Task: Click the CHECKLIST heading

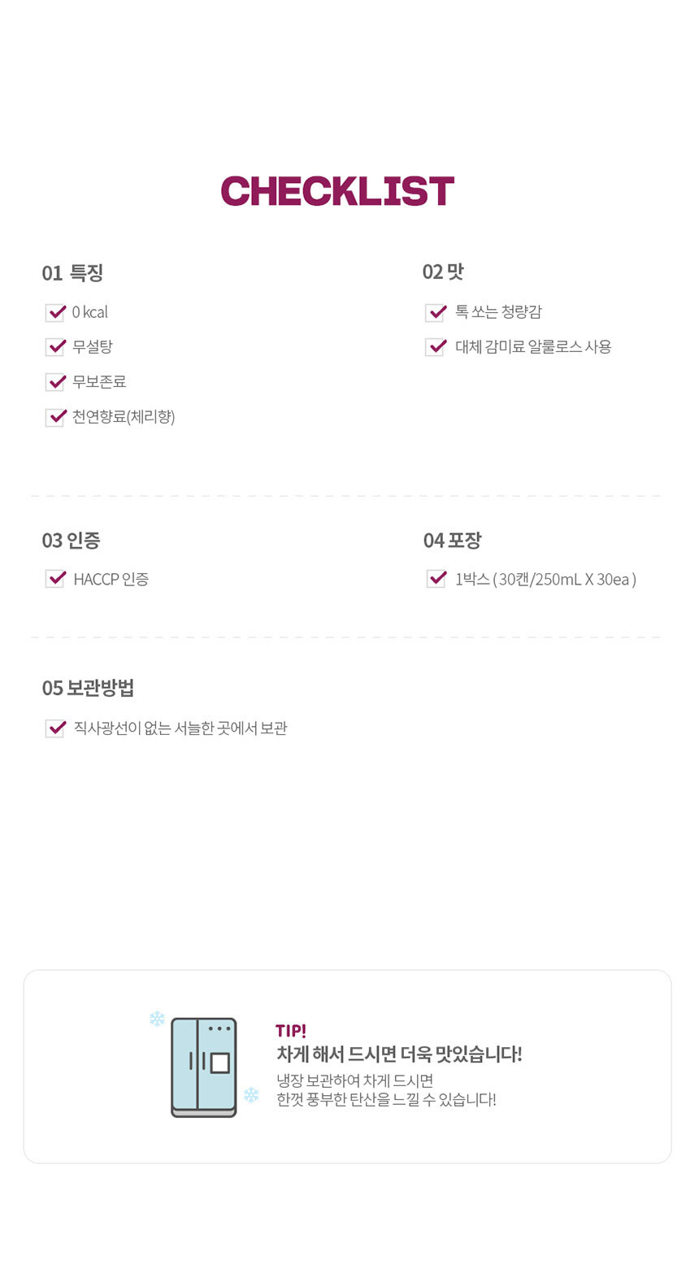Action: coord(337,192)
